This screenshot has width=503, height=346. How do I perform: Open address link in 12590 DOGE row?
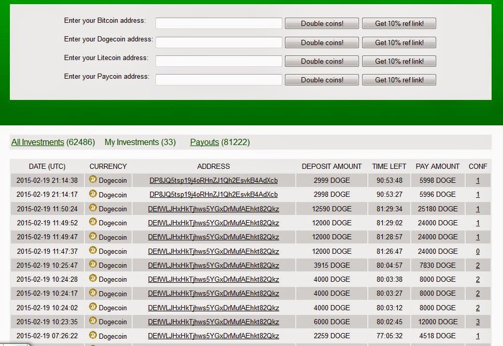pyautogui.click(x=213, y=209)
